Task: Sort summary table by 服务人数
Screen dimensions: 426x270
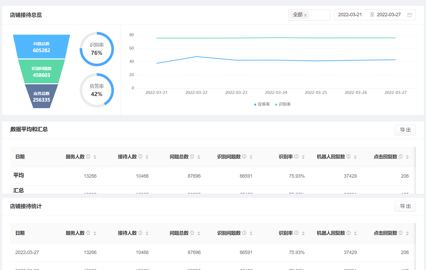Action: pos(95,157)
